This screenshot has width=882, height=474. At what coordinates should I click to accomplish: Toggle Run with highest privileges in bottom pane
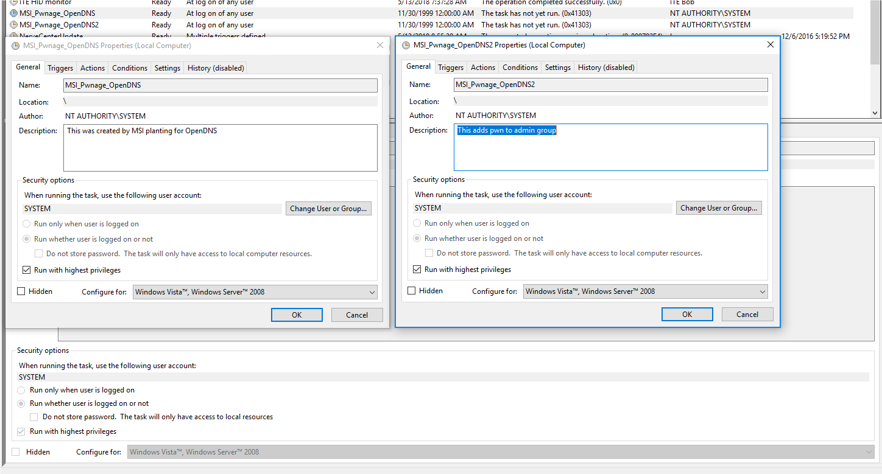click(22, 431)
